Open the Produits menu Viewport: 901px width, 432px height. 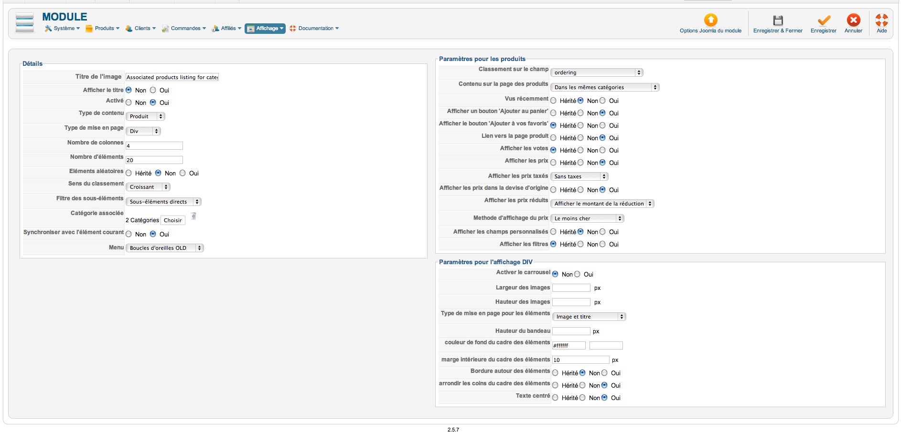pyautogui.click(x=103, y=29)
